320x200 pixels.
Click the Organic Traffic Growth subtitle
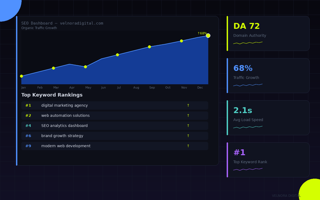coord(39,28)
